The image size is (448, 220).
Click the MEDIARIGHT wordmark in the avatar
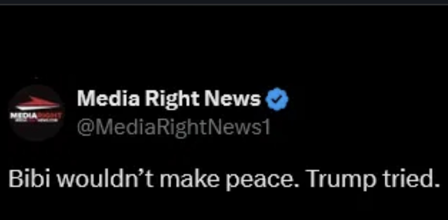pos(36,117)
